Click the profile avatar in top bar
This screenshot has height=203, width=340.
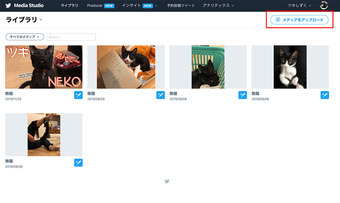pos(324,5)
